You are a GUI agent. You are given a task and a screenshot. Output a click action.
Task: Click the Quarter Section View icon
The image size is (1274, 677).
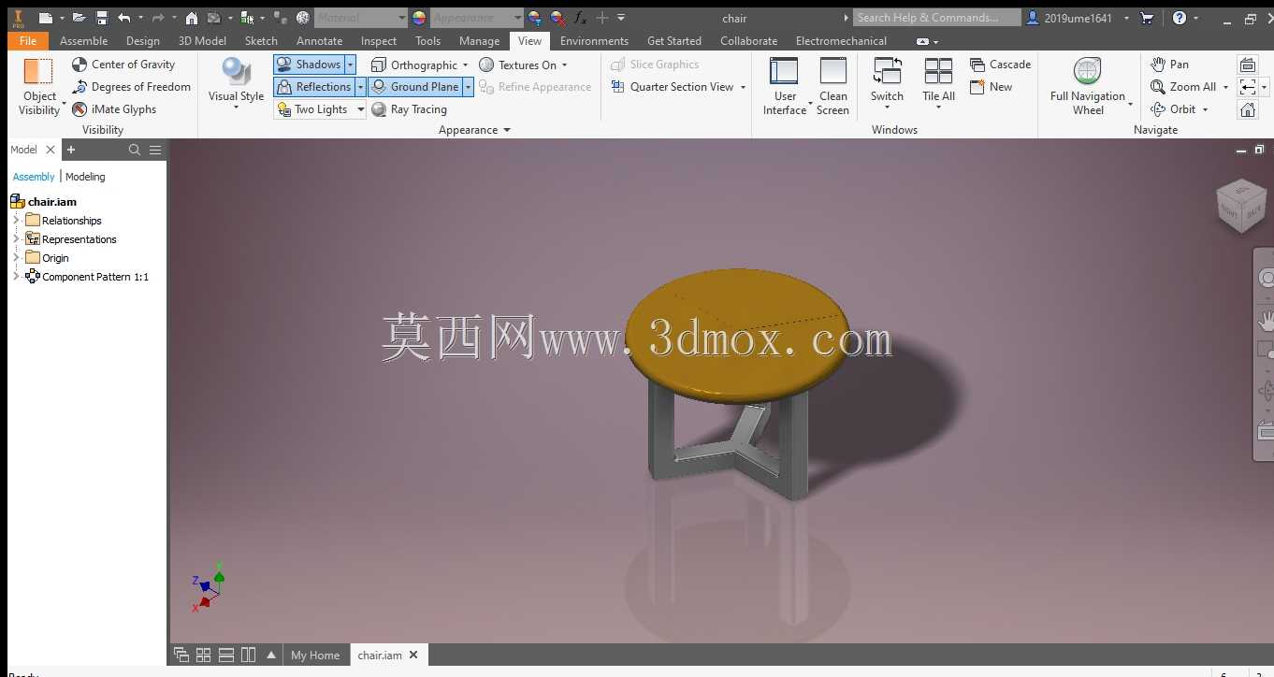[617, 87]
